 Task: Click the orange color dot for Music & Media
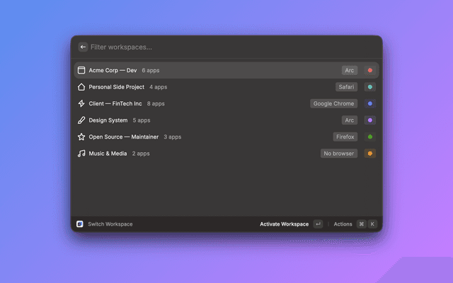[x=369, y=154]
